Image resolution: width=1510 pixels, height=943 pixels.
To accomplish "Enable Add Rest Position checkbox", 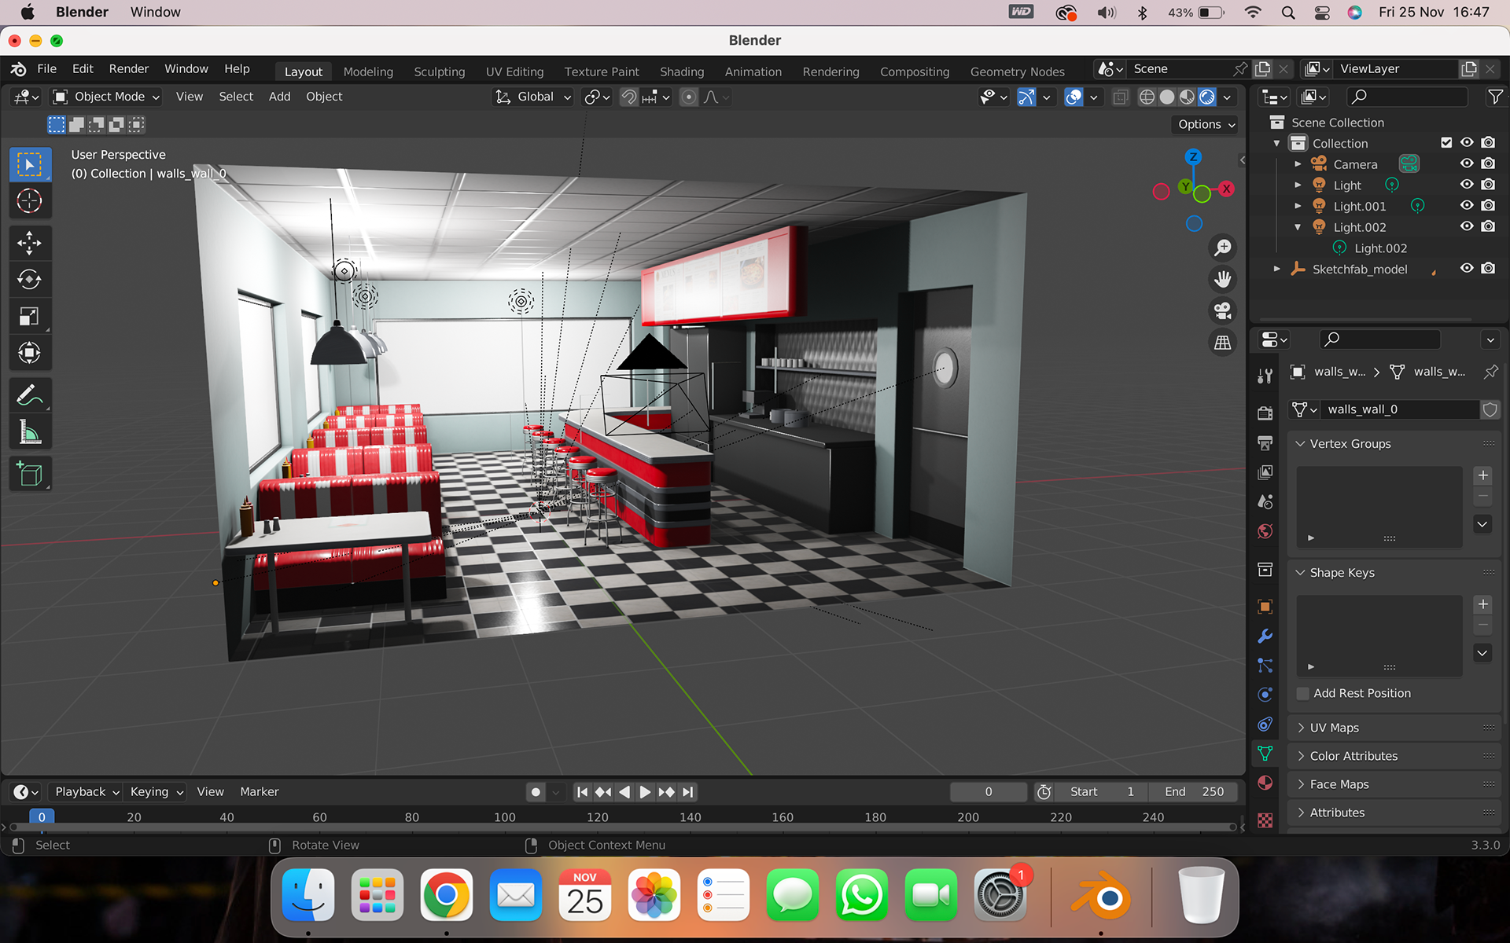I will point(1303,693).
